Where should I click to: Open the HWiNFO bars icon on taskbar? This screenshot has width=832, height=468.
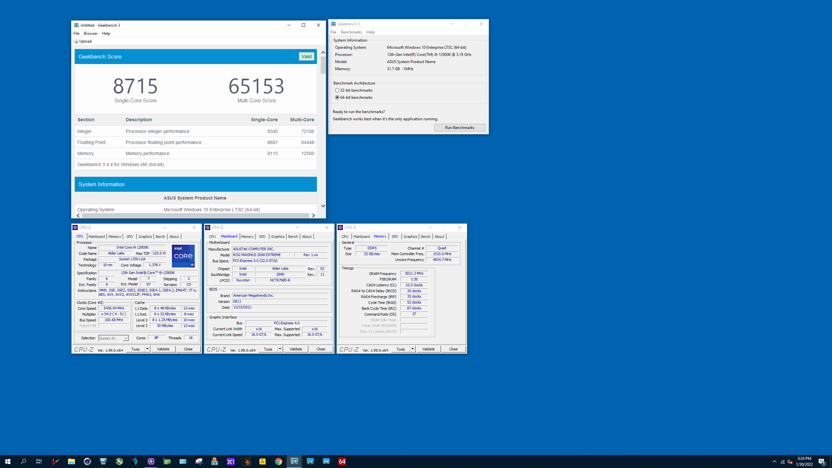(x=103, y=461)
